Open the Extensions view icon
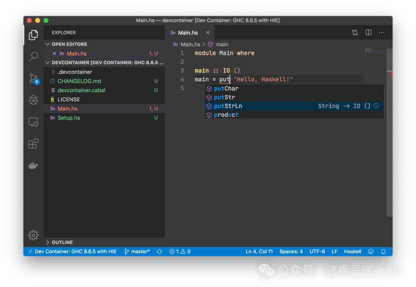 (34, 144)
